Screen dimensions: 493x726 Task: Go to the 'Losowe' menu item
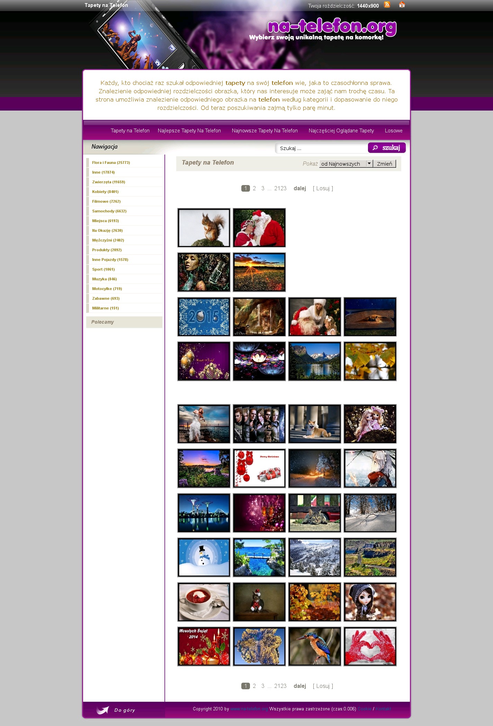coord(393,131)
